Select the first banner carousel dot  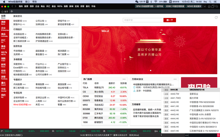(148, 70)
